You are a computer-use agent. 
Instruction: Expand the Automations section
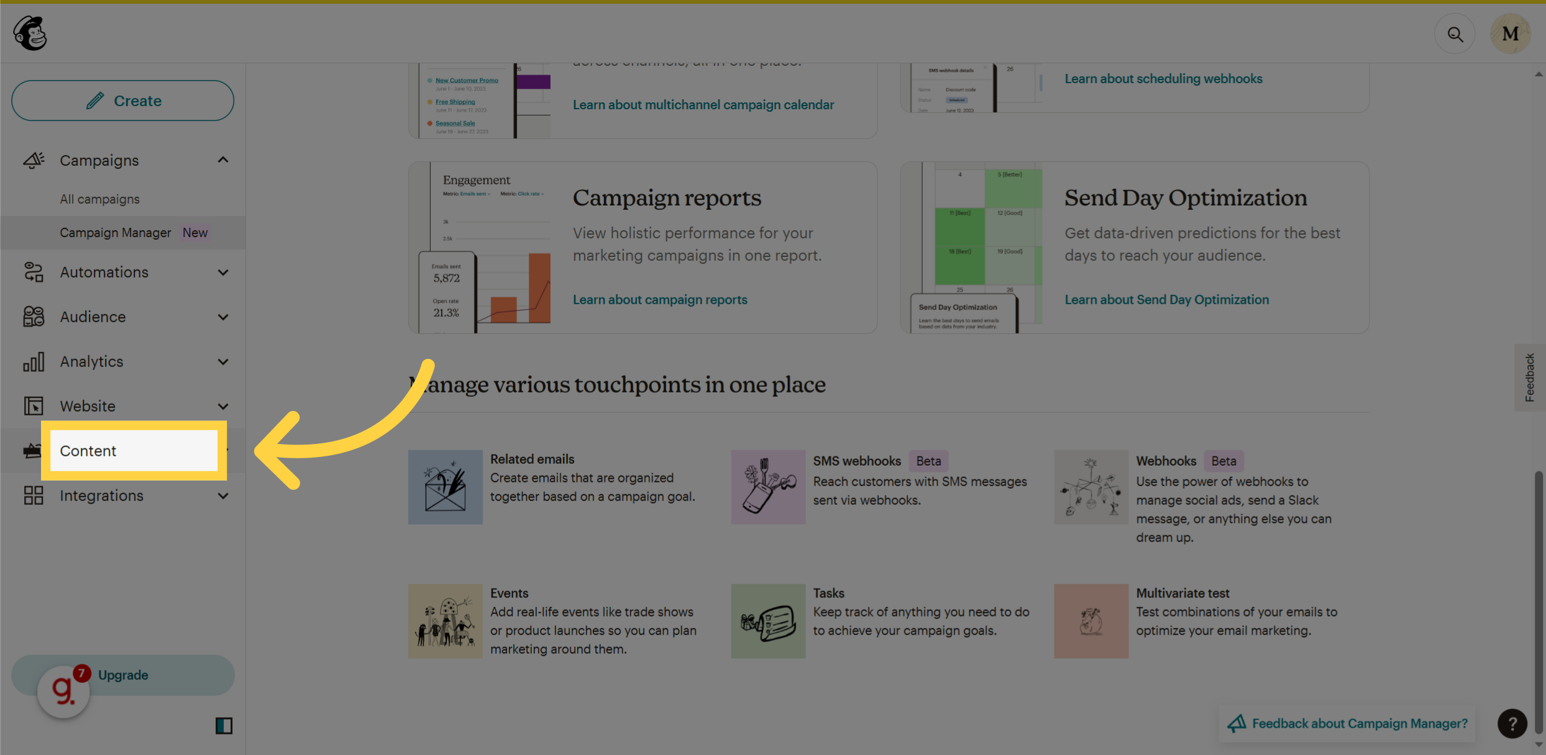pyautogui.click(x=223, y=272)
